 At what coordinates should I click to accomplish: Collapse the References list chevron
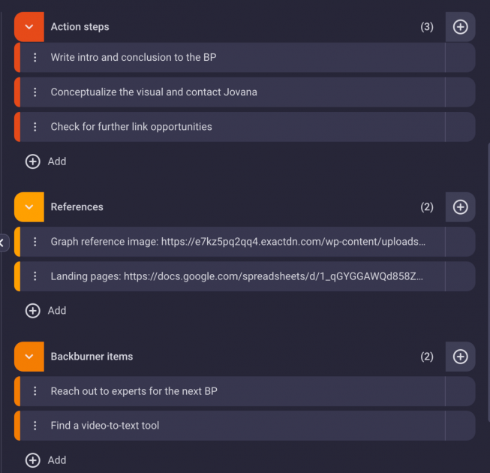coord(29,207)
